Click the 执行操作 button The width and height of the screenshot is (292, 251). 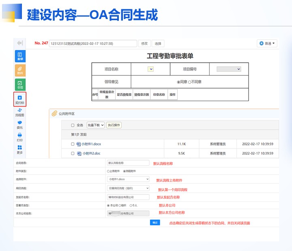(114, 125)
